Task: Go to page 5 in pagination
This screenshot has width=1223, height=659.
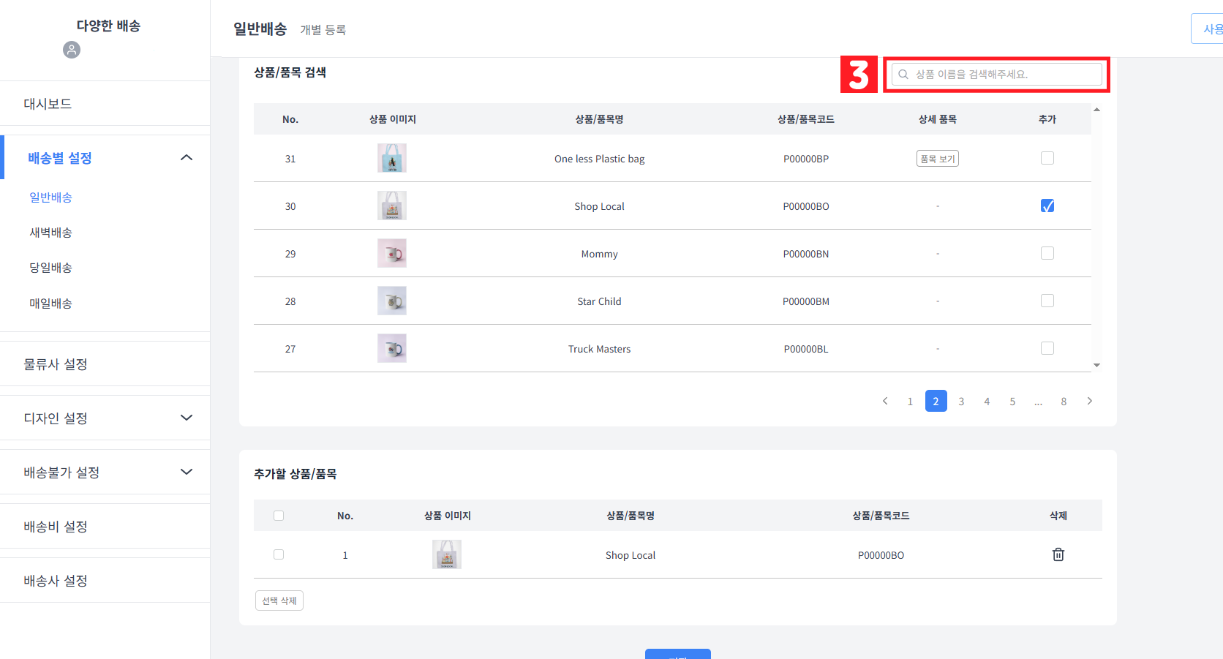Action: coord(1012,401)
